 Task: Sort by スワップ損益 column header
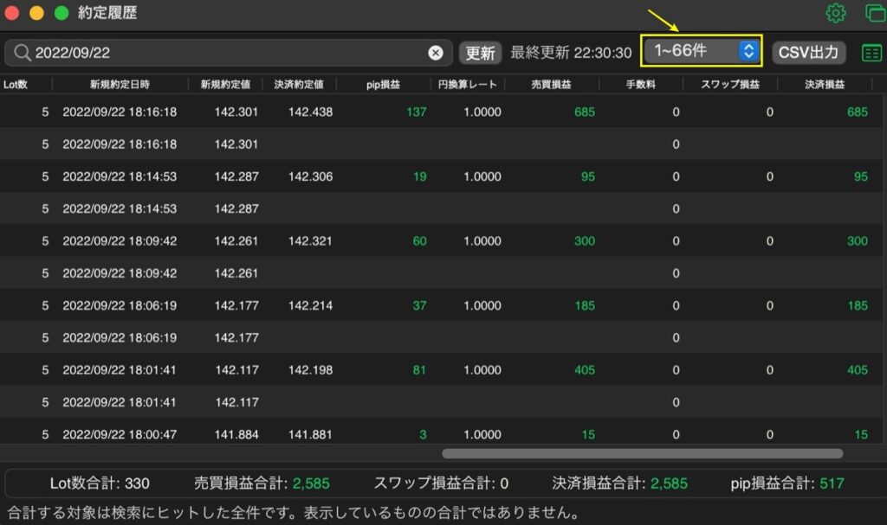tap(729, 84)
